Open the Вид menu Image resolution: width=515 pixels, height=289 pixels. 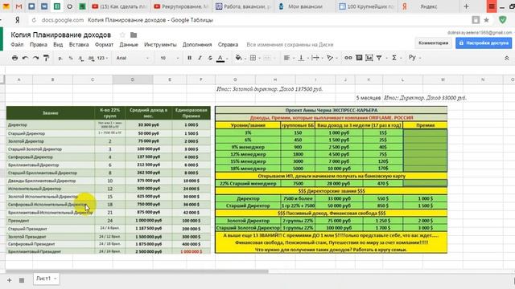pos(58,45)
